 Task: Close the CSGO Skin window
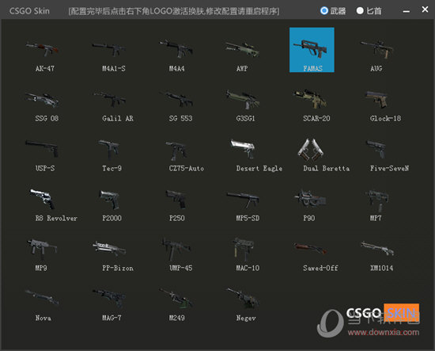[425, 10]
